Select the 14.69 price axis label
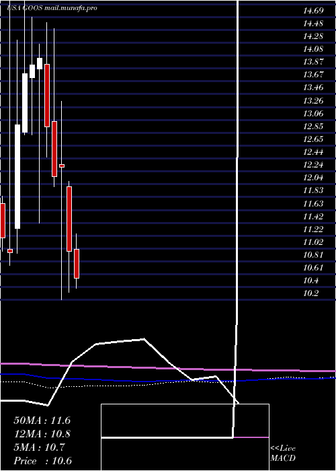Viewport: 336px width, 471px height. click(x=313, y=11)
